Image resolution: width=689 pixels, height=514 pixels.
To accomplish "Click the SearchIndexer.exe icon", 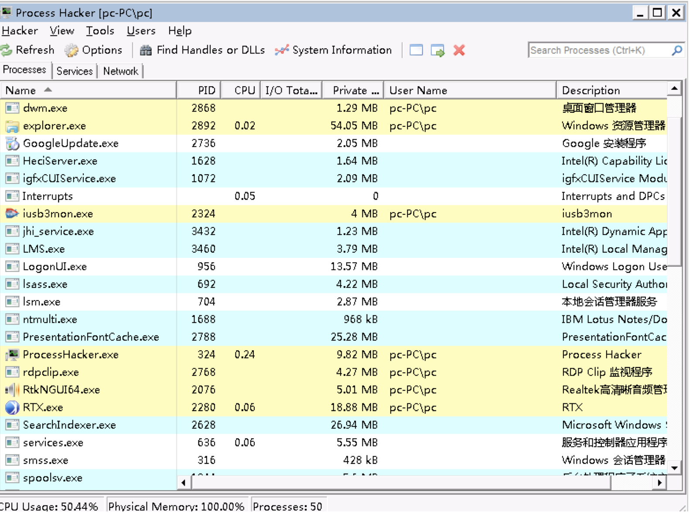I will [12, 425].
